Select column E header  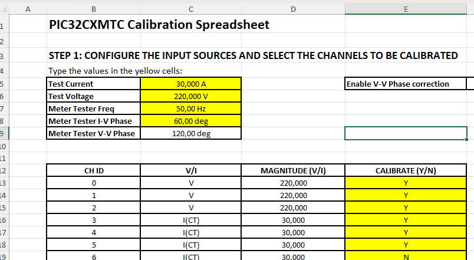[406, 8]
